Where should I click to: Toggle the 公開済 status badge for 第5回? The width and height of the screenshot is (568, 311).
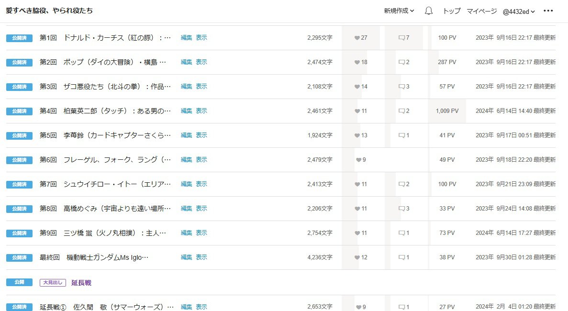(19, 135)
